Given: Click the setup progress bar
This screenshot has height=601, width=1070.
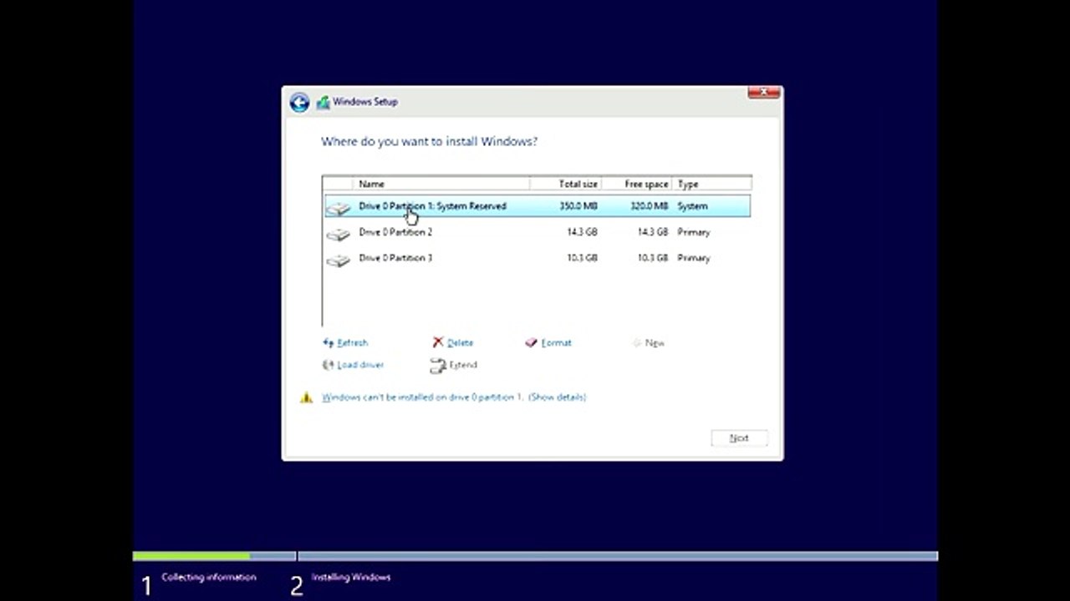Looking at the screenshot, I should tap(535, 556).
